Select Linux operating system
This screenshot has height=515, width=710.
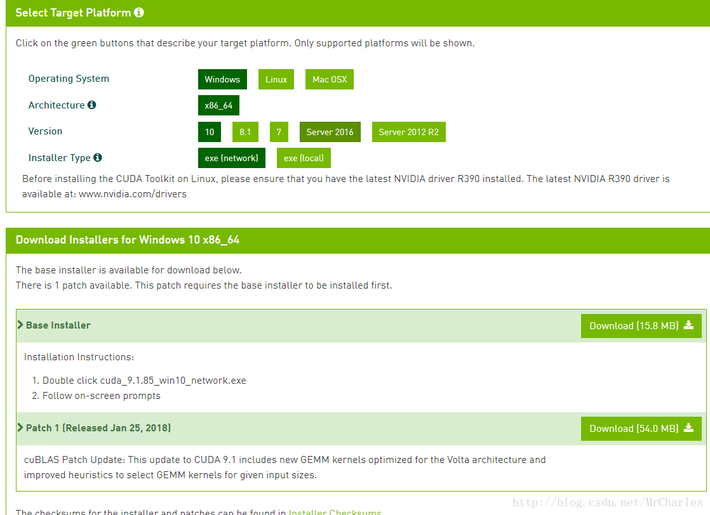[x=276, y=79]
